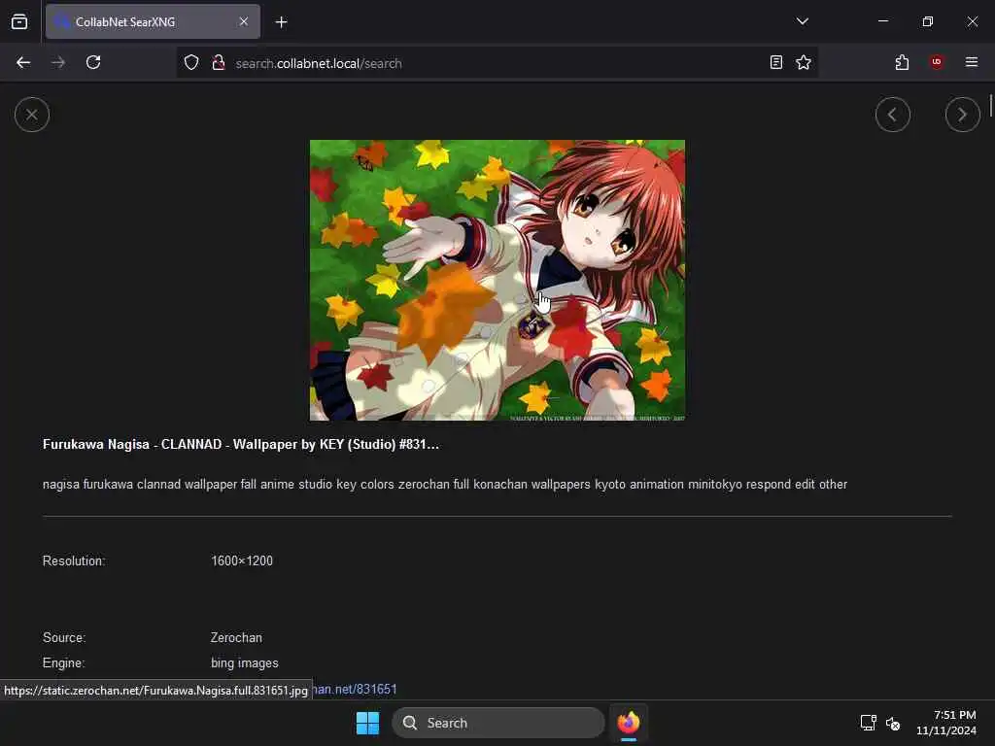Click the bing images engine value

[x=244, y=663]
